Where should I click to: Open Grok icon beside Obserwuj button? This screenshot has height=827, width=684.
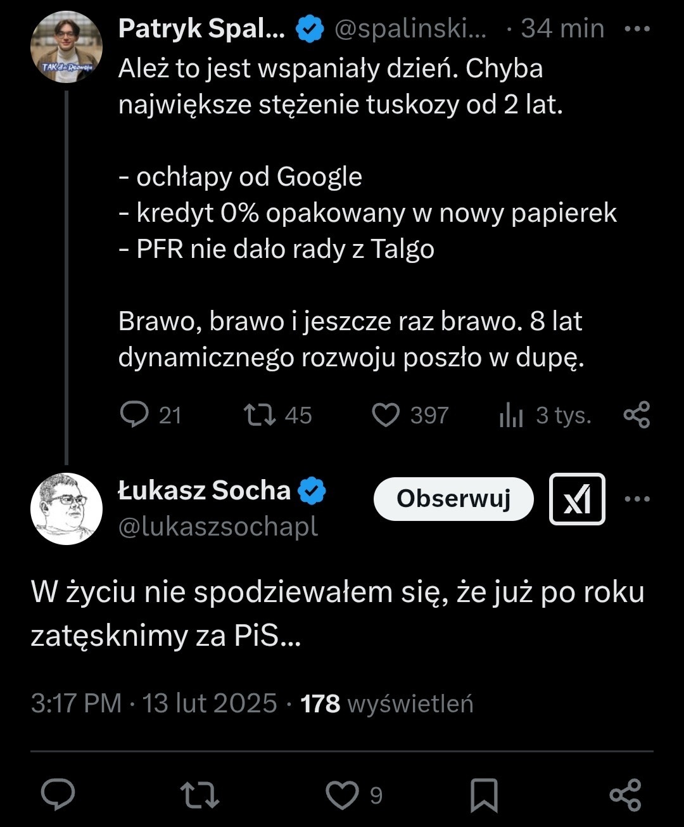click(x=577, y=499)
